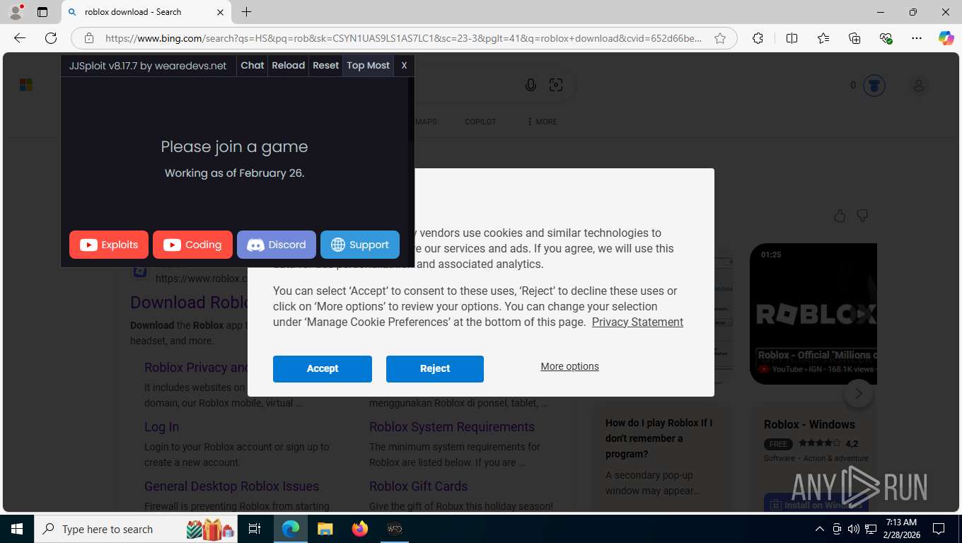The image size is (962, 543).
Task: Refresh the current Bing page
Action: point(51,38)
